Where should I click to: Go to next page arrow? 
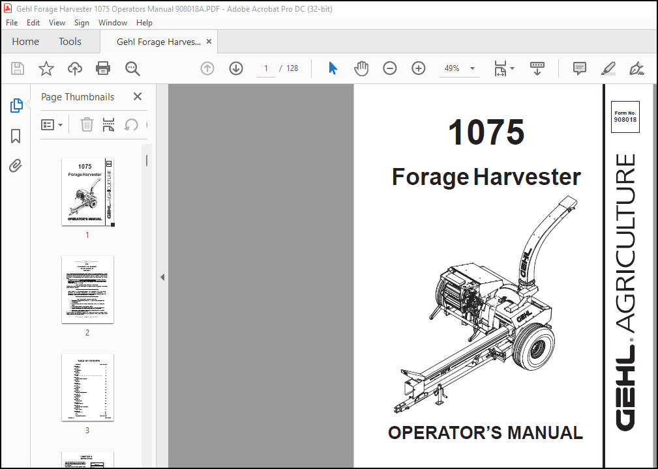point(236,68)
